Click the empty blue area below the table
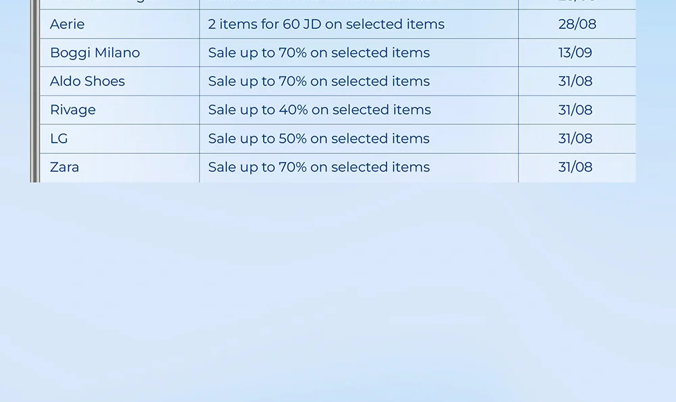 pyautogui.click(x=338, y=291)
